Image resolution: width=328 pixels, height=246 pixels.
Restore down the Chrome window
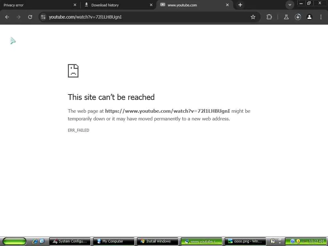click(x=309, y=3)
